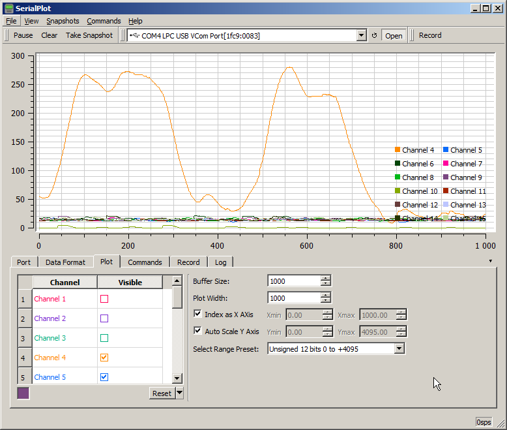Click the Record toolbar button
Screen dimensions: 507x430
coord(430,35)
